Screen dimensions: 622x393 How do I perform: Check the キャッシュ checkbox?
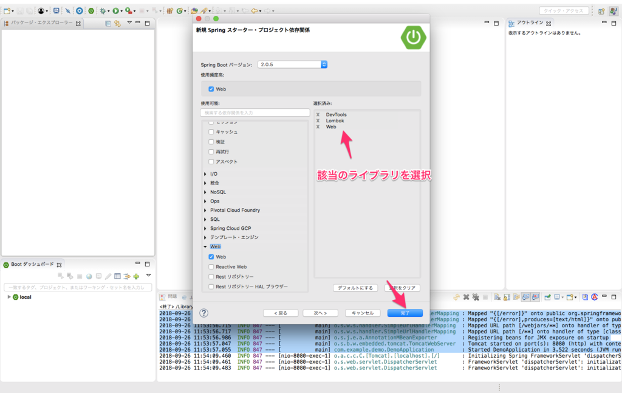pyautogui.click(x=211, y=132)
